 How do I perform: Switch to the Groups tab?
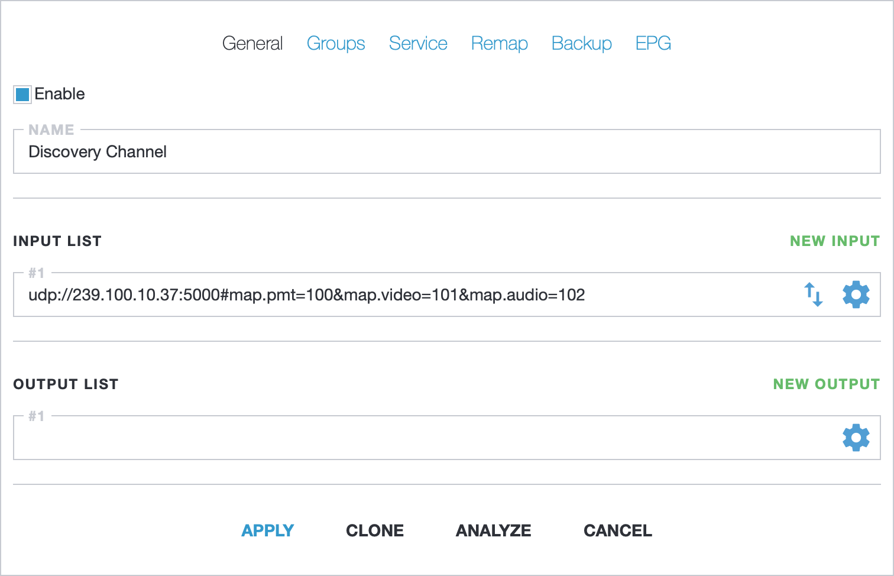point(336,43)
